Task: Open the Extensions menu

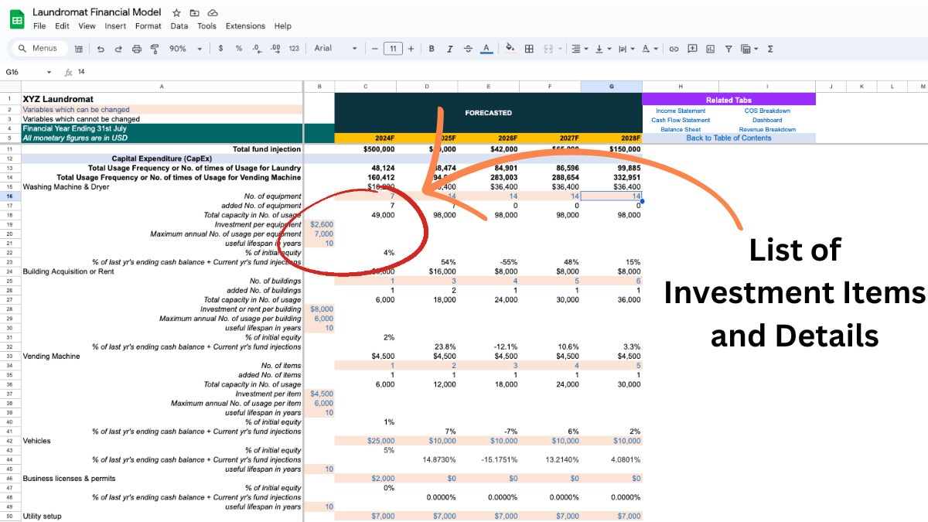Action: click(x=245, y=26)
